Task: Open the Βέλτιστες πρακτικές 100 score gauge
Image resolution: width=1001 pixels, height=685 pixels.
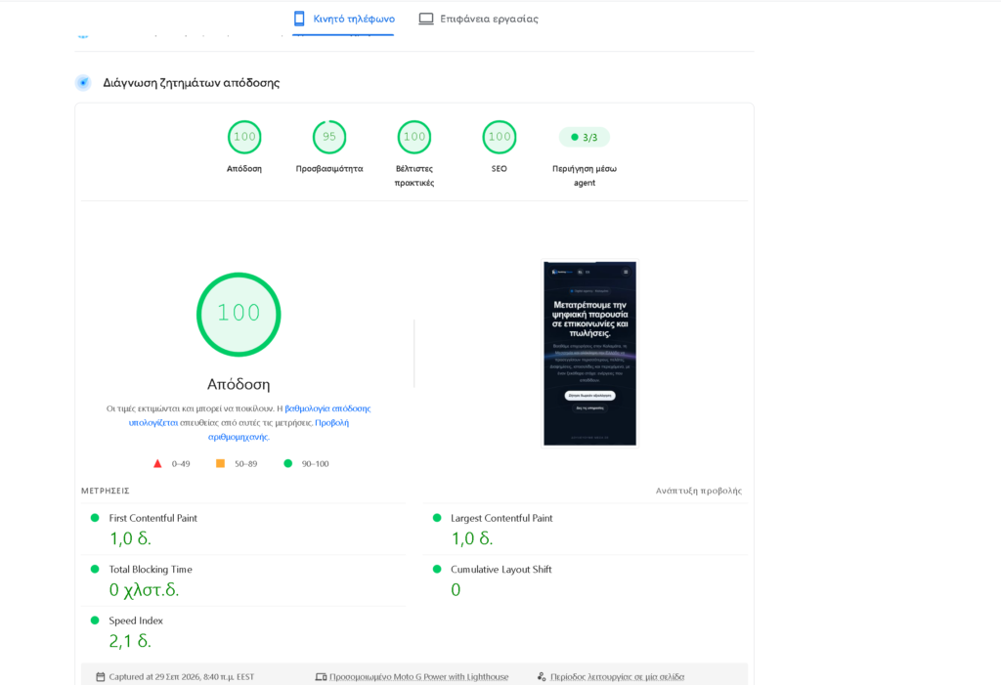Action: [414, 137]
